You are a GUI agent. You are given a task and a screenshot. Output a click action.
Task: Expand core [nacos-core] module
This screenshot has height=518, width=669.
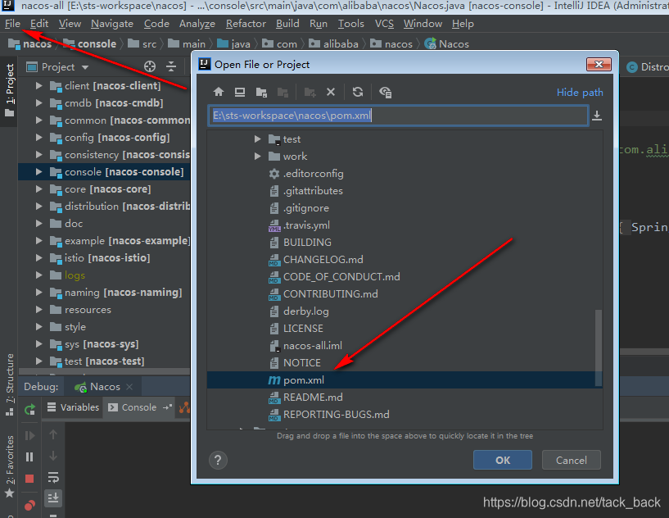(38, 189)
